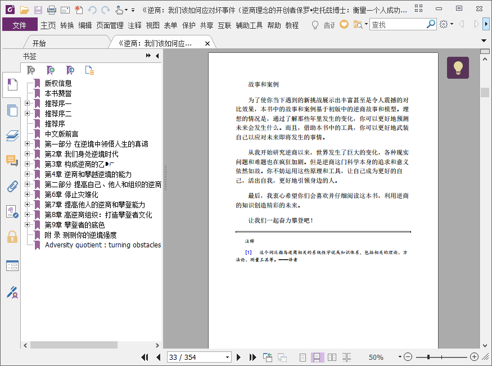492x366 pixels.
Task: Click the bookmarks horizontal scrollbar thumb
Action: [x=74, y=345]
